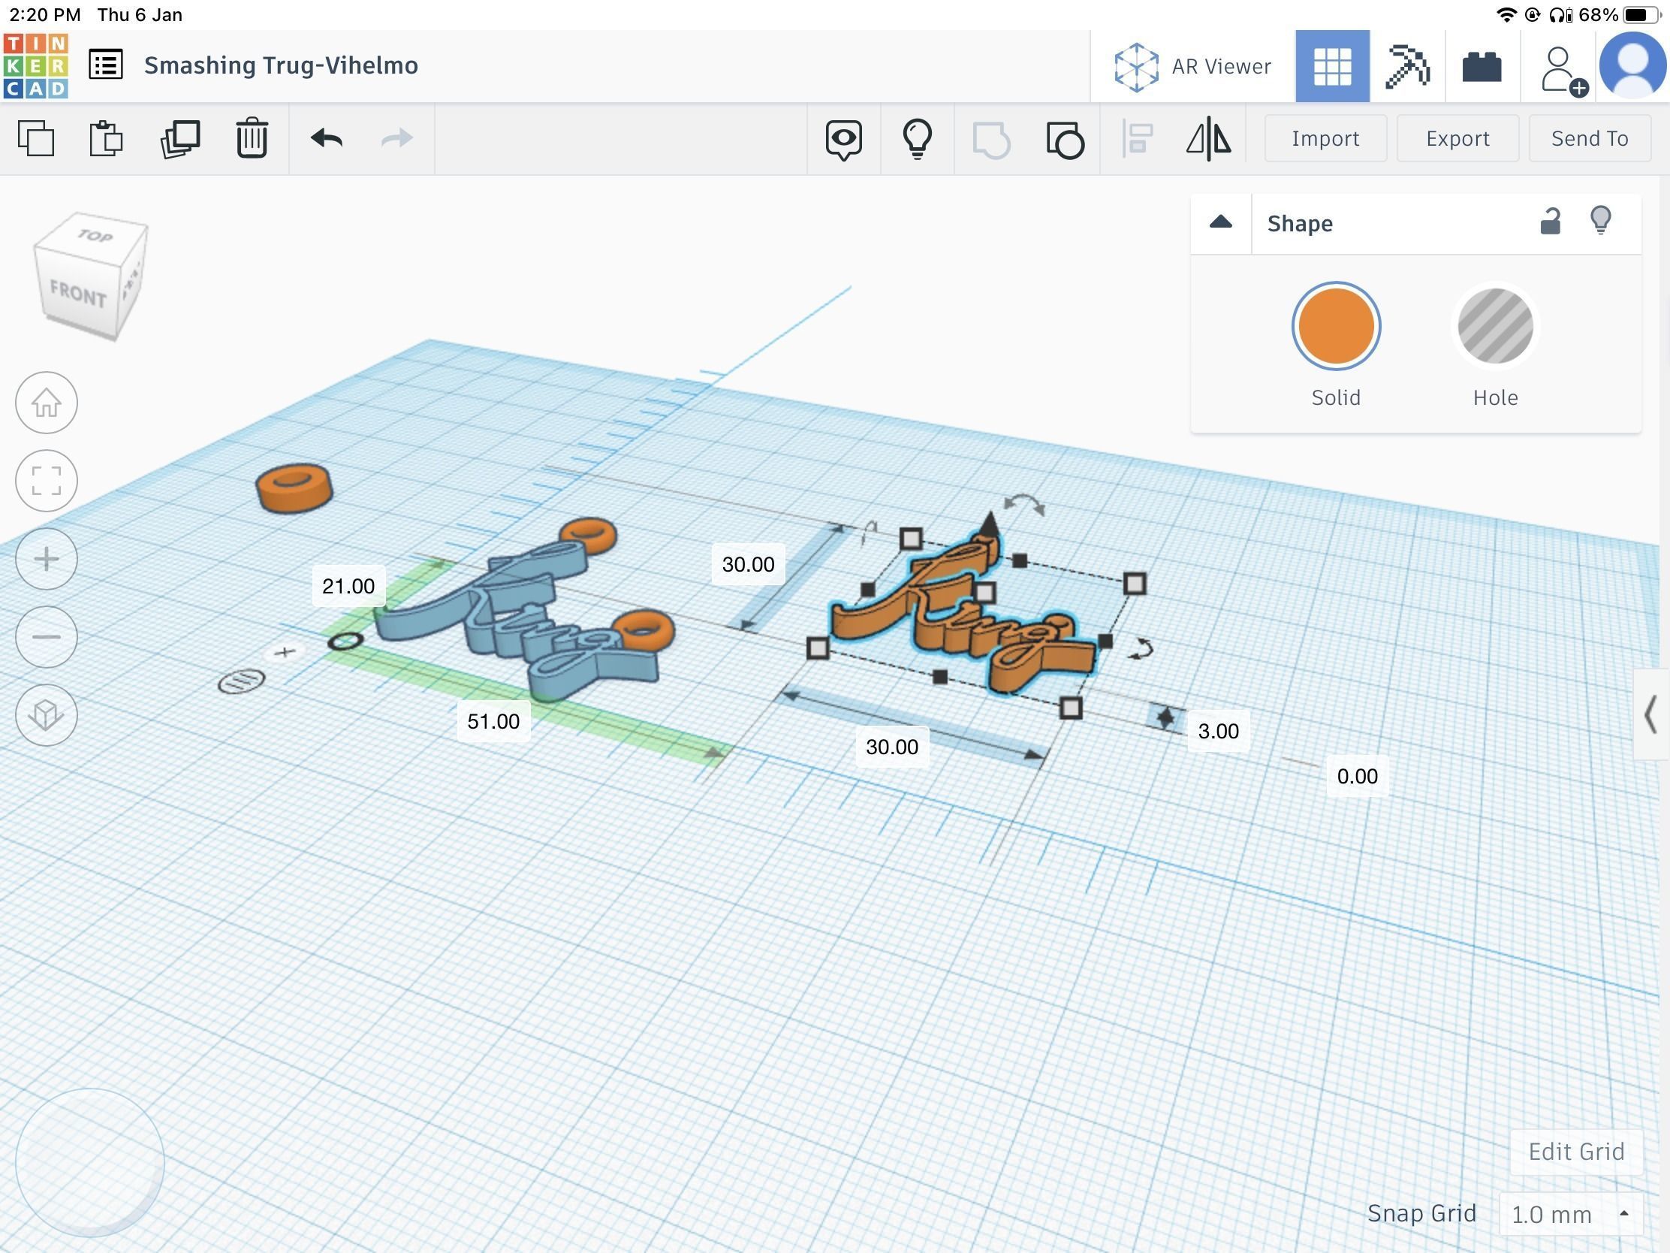
Task: Click the Send To button
Action: coord(1589,138)
